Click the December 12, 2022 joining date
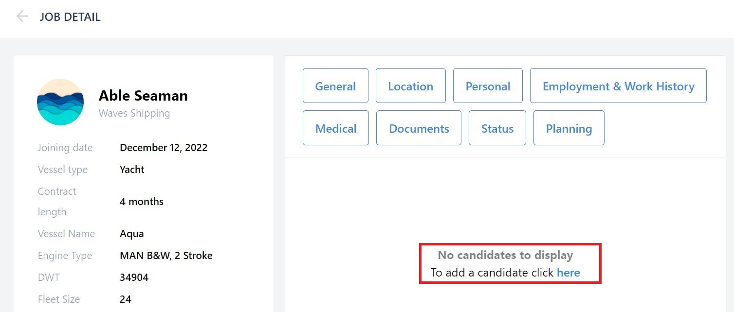Image resolution: width=734 pixels, height=312 pixels. point(164,148)
